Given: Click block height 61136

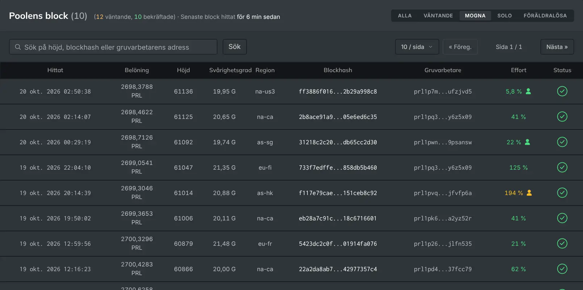Looking at the screenshot, I should [183, 91].
